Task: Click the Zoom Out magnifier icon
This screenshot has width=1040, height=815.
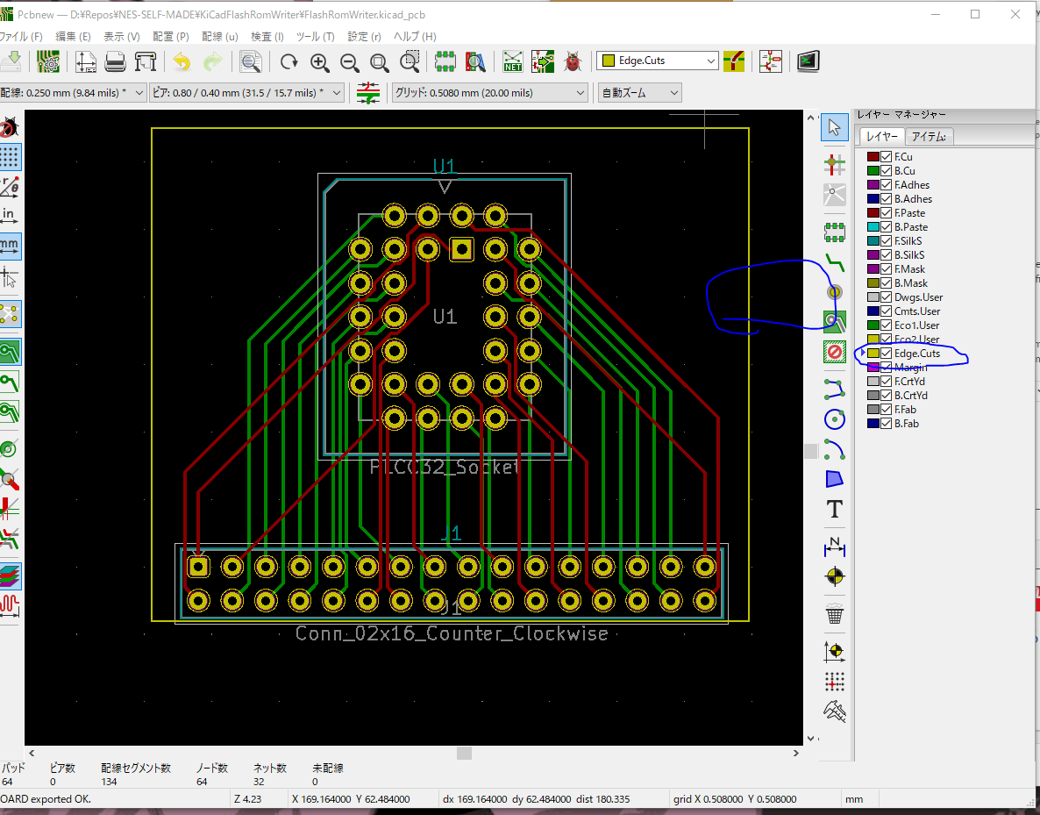Action: pyautogui.click(x=350, y=61)
